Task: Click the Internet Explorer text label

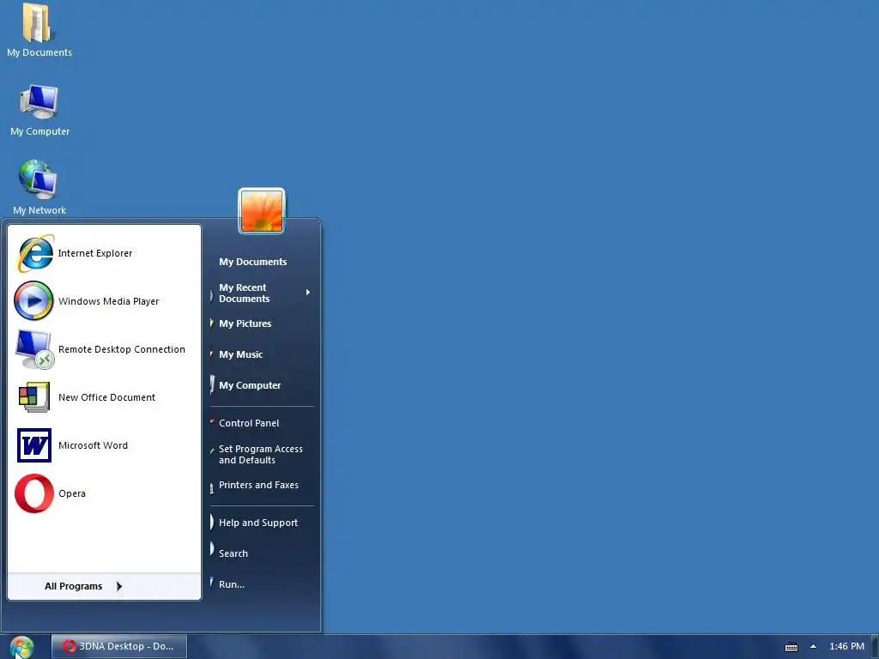Action: pos(95,253)
